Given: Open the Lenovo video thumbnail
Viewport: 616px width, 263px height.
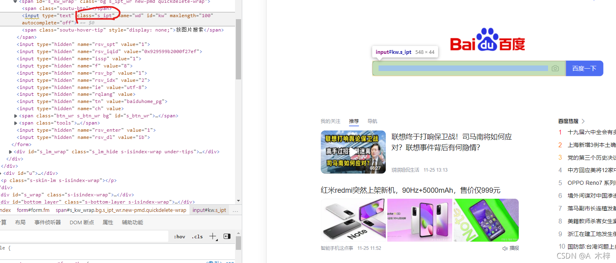Looking at the screenshot, I should click(353, 152).
